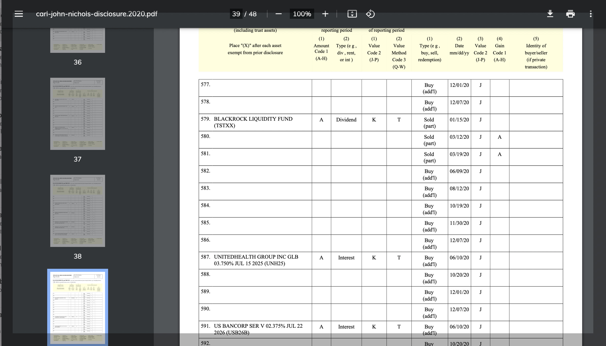Click the 100% zoom level field

(x=302, y=14)
